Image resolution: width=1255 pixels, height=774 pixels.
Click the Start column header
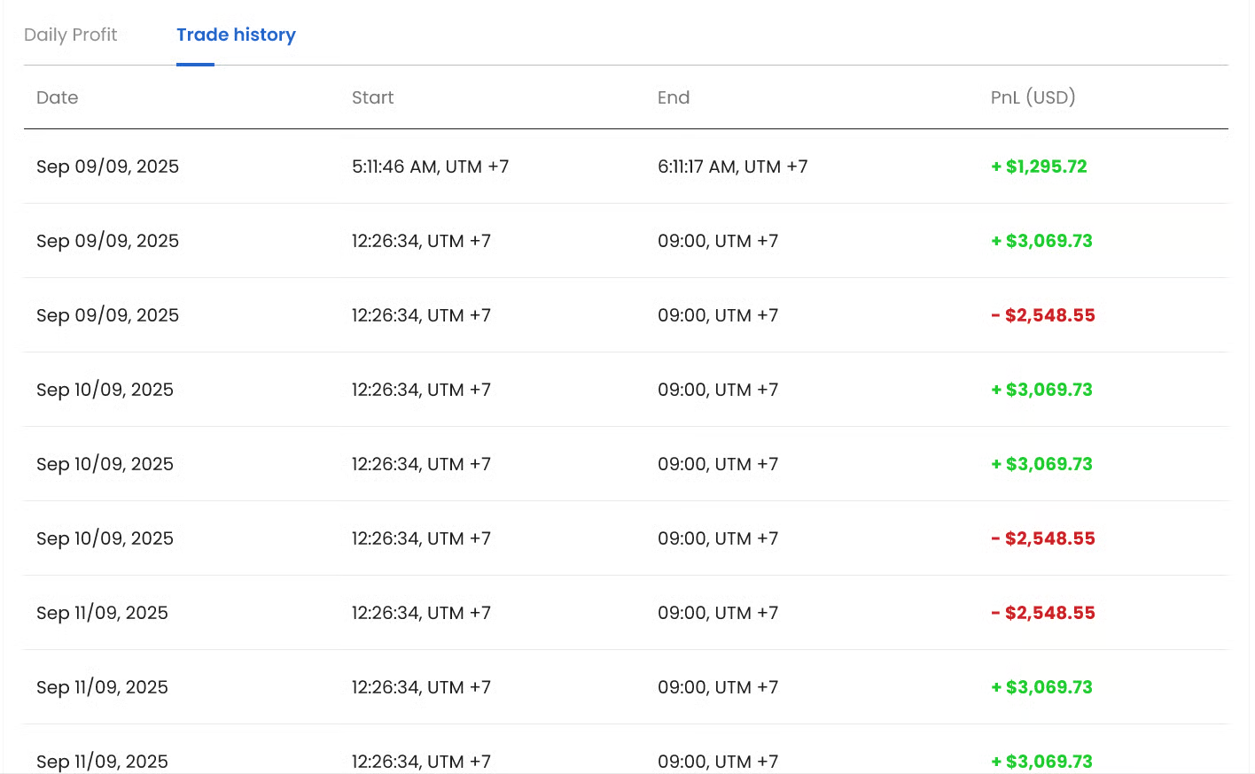(372, 97)
